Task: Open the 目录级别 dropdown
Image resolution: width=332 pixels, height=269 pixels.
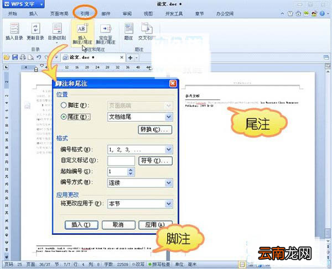Action: (x=57, y=33)
